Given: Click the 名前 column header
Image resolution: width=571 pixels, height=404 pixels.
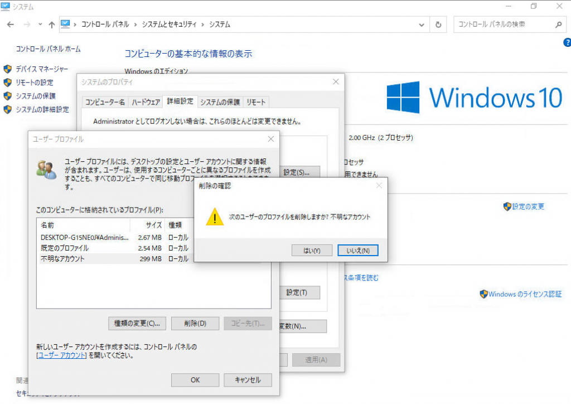Looking at the screenshot, I should coord(84,225).
